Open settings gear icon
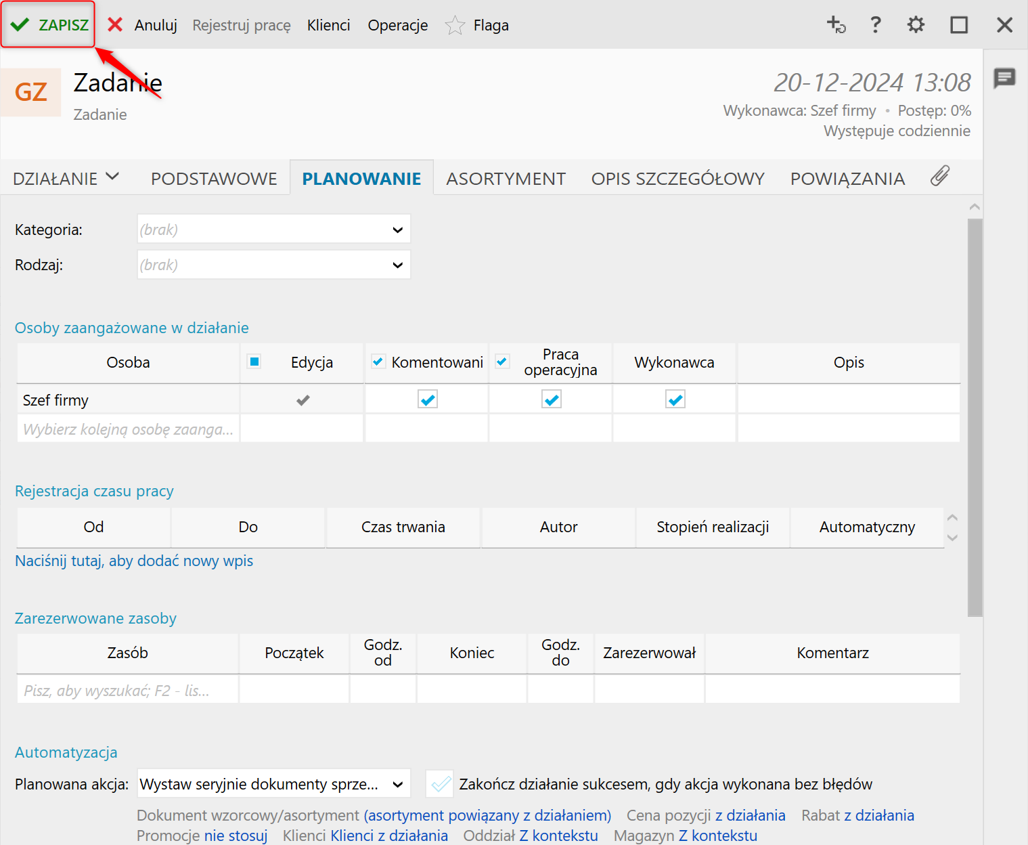Image resolution: width=1028 pixels, height=845 pixels. pyautogui.click(x=916, y=25)
